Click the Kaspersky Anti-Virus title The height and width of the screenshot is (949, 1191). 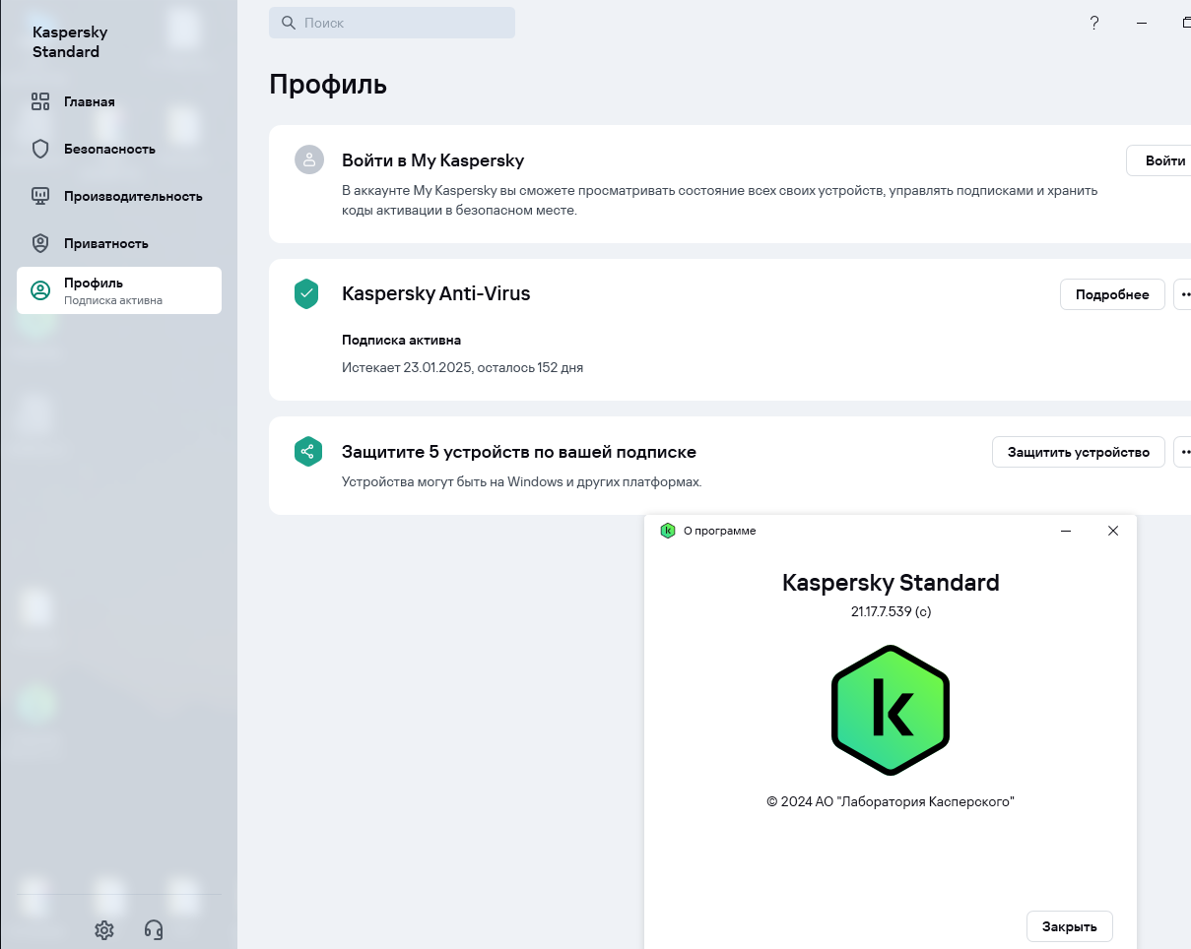[x=436, y=293]
